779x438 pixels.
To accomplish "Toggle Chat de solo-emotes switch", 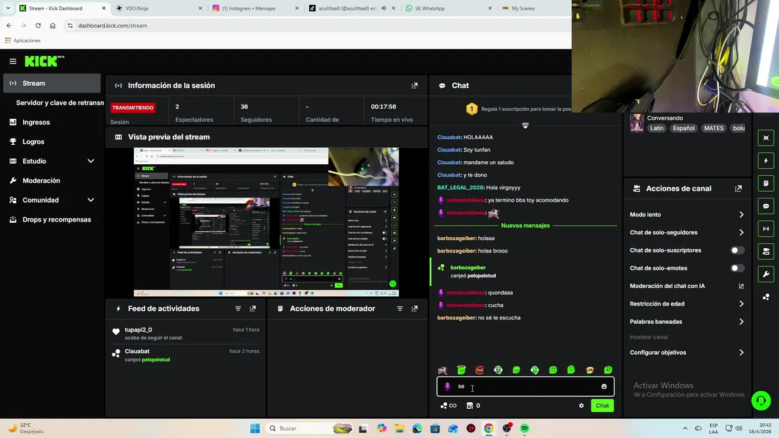I will point(737,268).
